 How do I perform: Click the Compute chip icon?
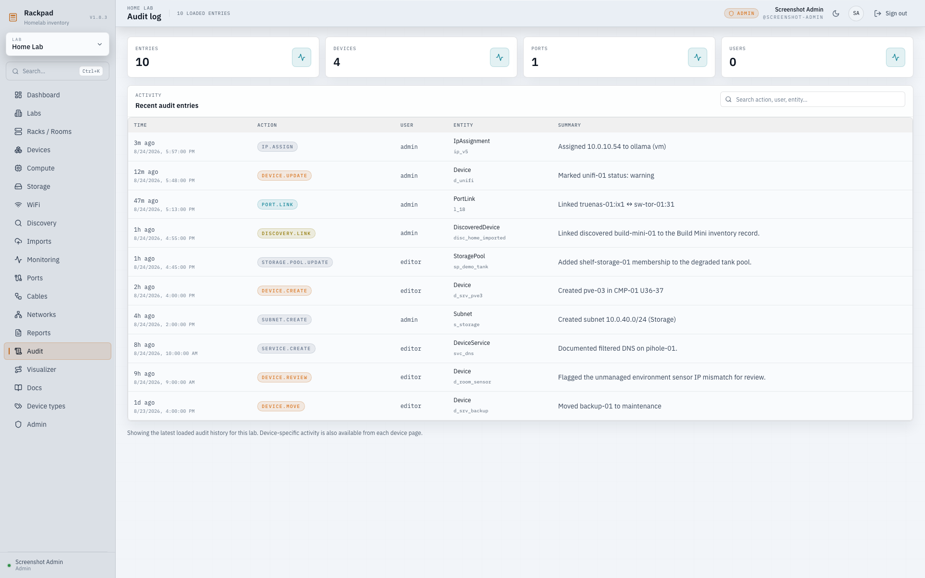tap(18, 168)
